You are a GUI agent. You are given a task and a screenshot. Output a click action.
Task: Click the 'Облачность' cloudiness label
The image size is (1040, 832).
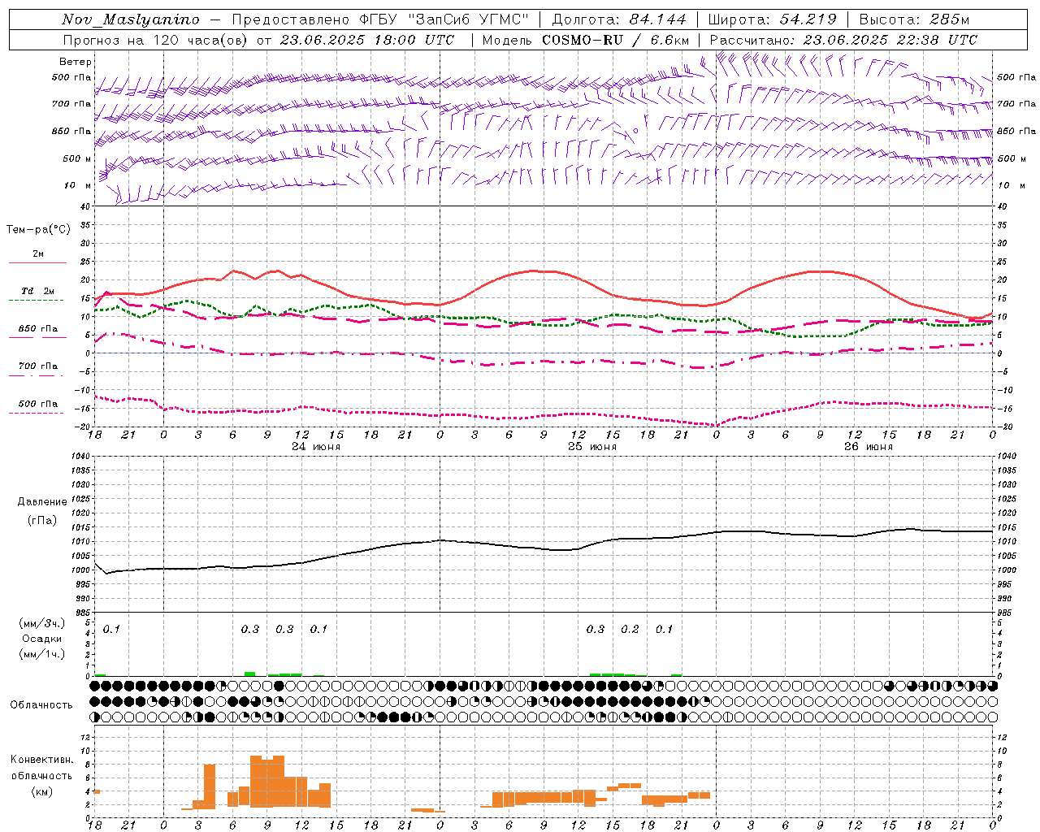pyautogui.click(x=41, y=704)
